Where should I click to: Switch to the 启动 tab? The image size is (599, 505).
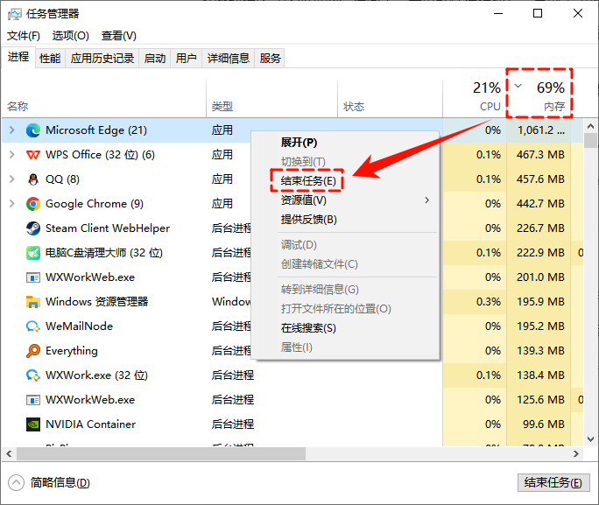[155, 59]
